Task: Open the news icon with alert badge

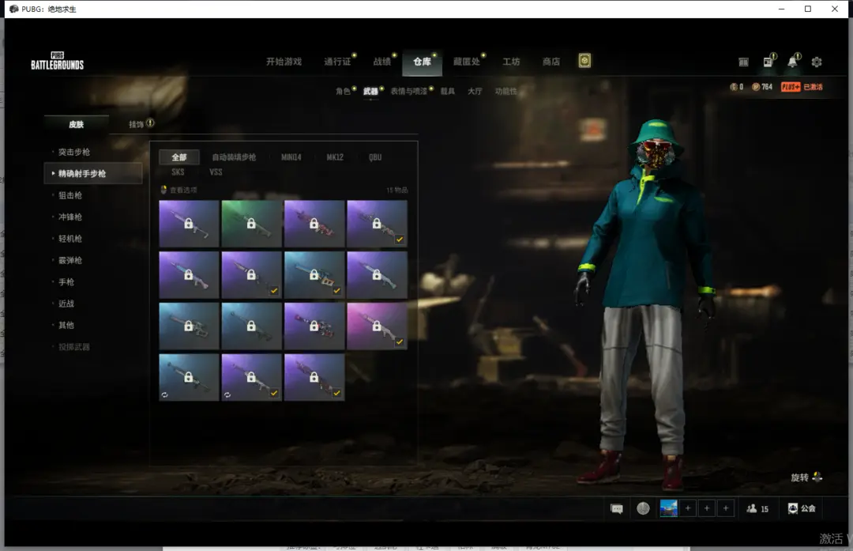Action: 768,62
